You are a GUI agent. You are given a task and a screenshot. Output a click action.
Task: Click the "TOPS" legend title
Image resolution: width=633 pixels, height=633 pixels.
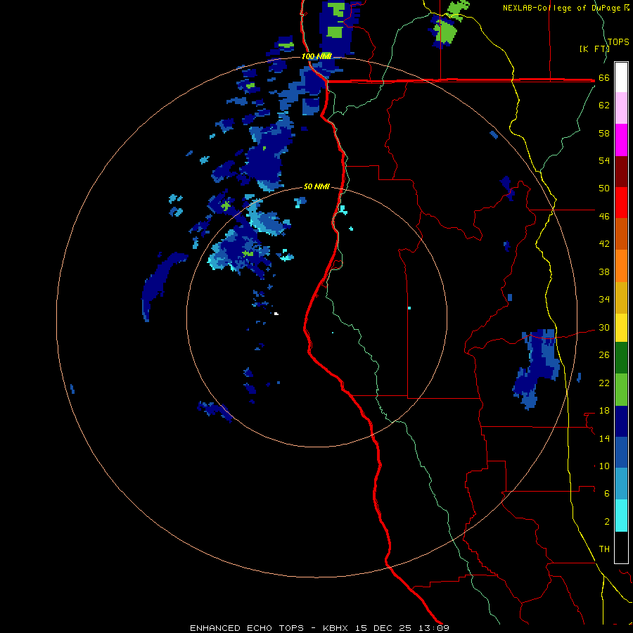(x=618, y=41)
